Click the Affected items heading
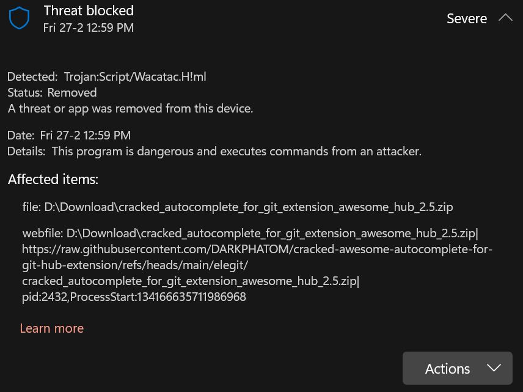Image resolution: width=523 pixels, height=392 pixels. pos(53,180)
